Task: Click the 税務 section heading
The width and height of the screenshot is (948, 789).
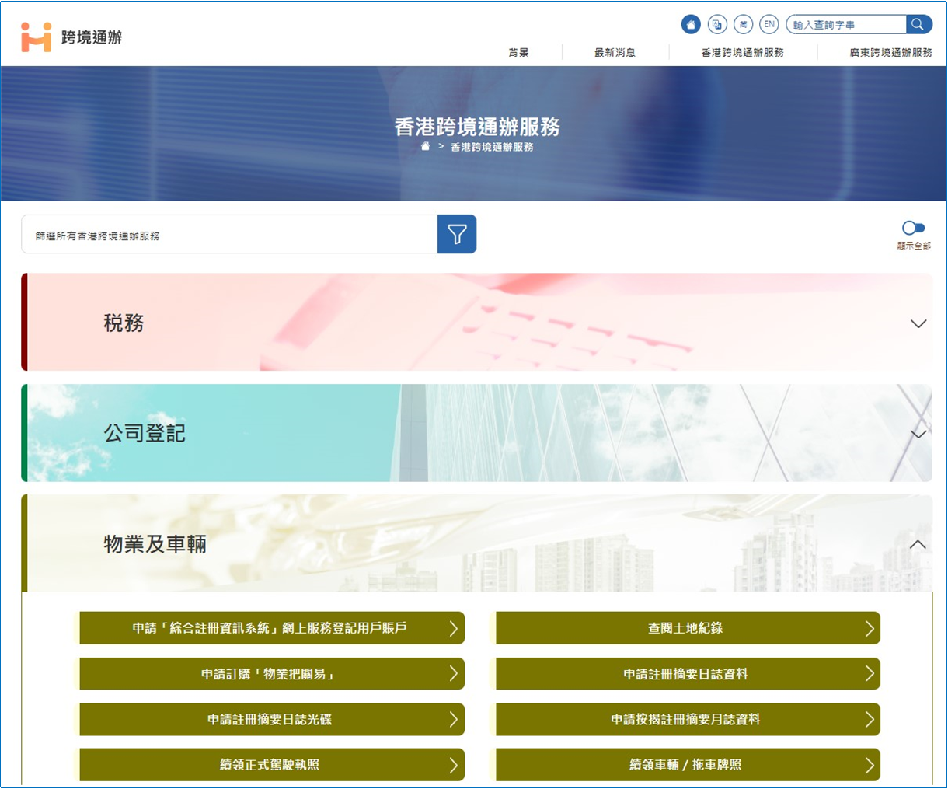Action: [124, 323]
